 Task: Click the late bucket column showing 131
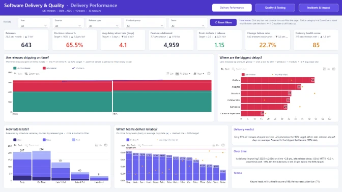[x=61, y=171]
